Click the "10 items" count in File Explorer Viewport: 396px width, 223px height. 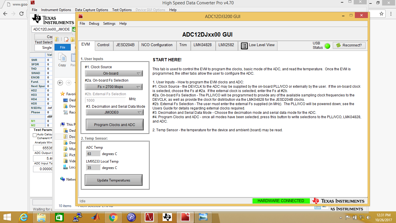[x=65, y=206]
